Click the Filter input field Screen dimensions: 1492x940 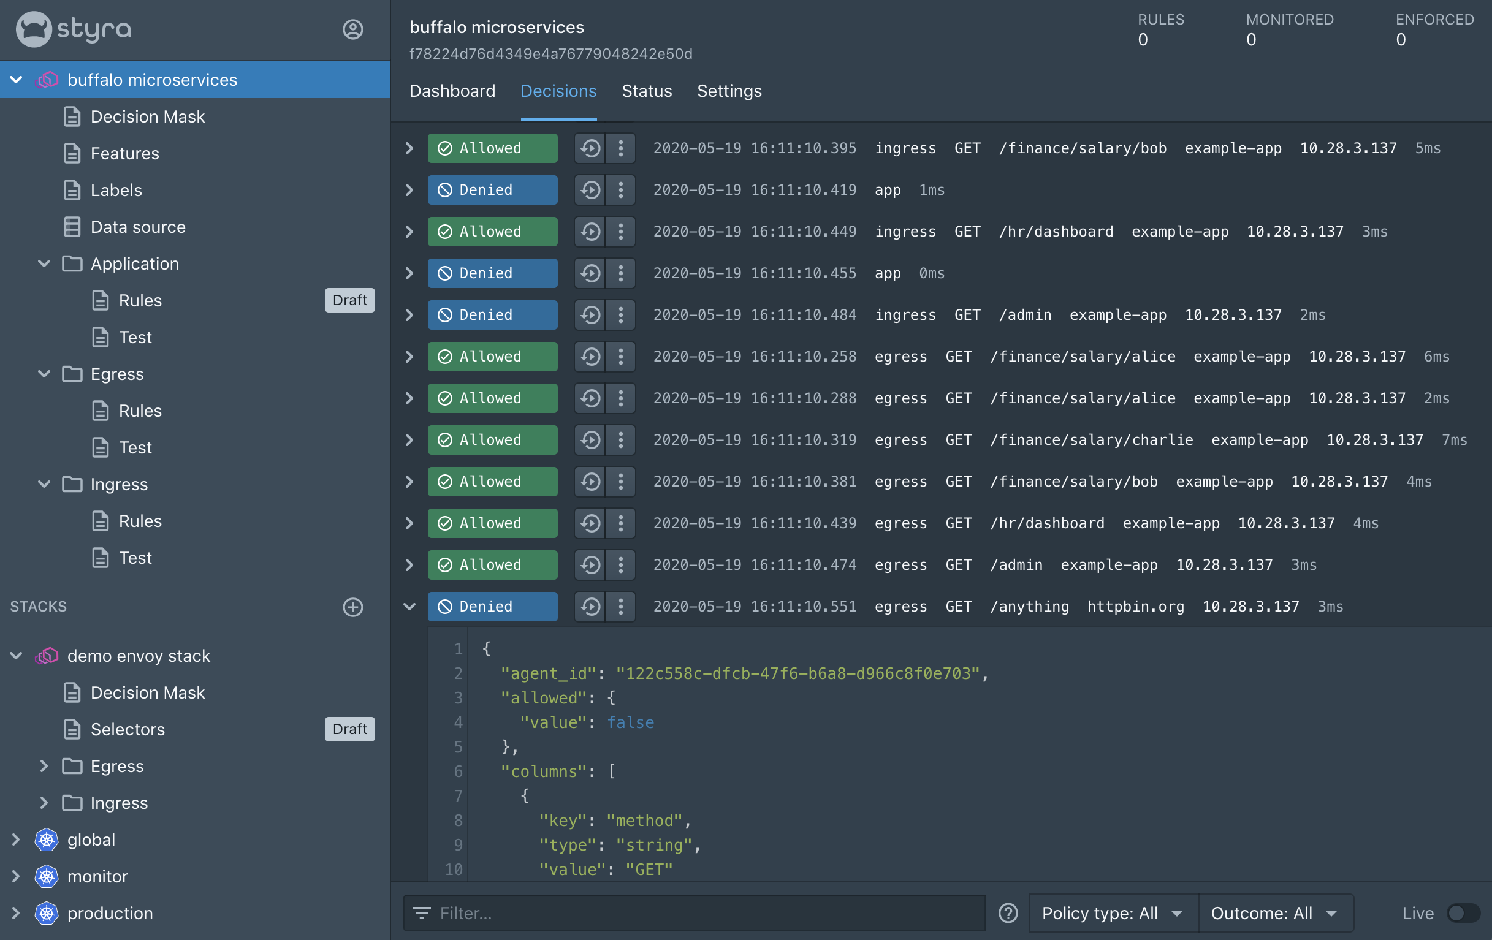pos(694,913)
